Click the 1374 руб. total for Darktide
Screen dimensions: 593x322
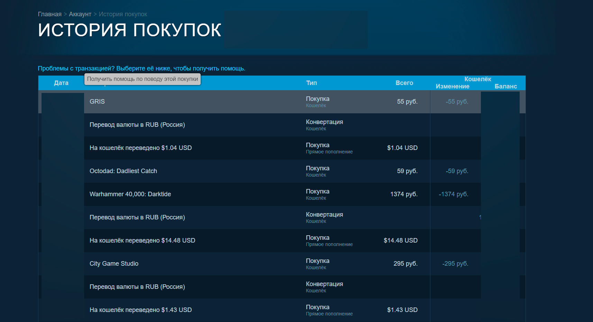[x=404, y=194]
